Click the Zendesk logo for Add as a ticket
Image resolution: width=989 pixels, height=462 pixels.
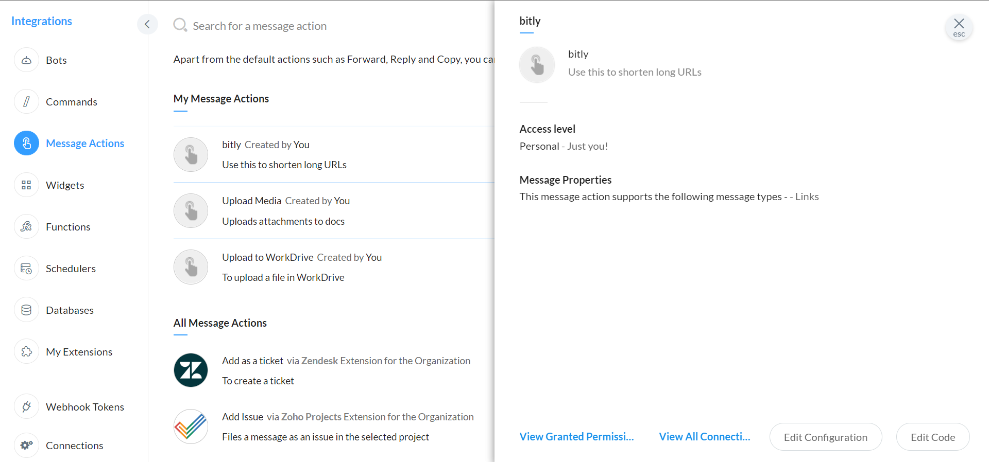[x=191, y=370]
